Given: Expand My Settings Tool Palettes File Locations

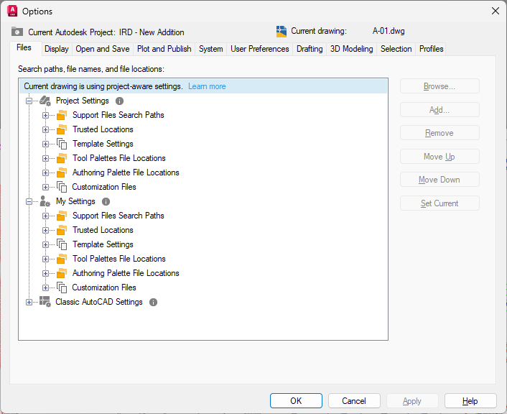Looking at the screenshot, I should (x=45, y=259).
